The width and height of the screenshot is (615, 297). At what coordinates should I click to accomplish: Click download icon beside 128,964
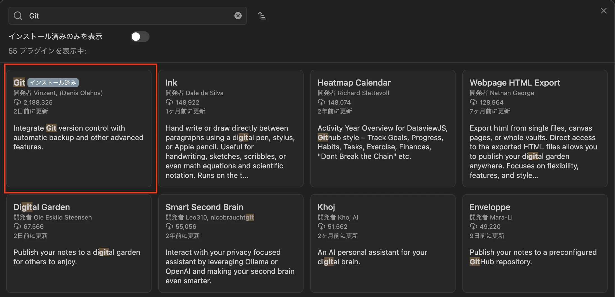(474, 102)
